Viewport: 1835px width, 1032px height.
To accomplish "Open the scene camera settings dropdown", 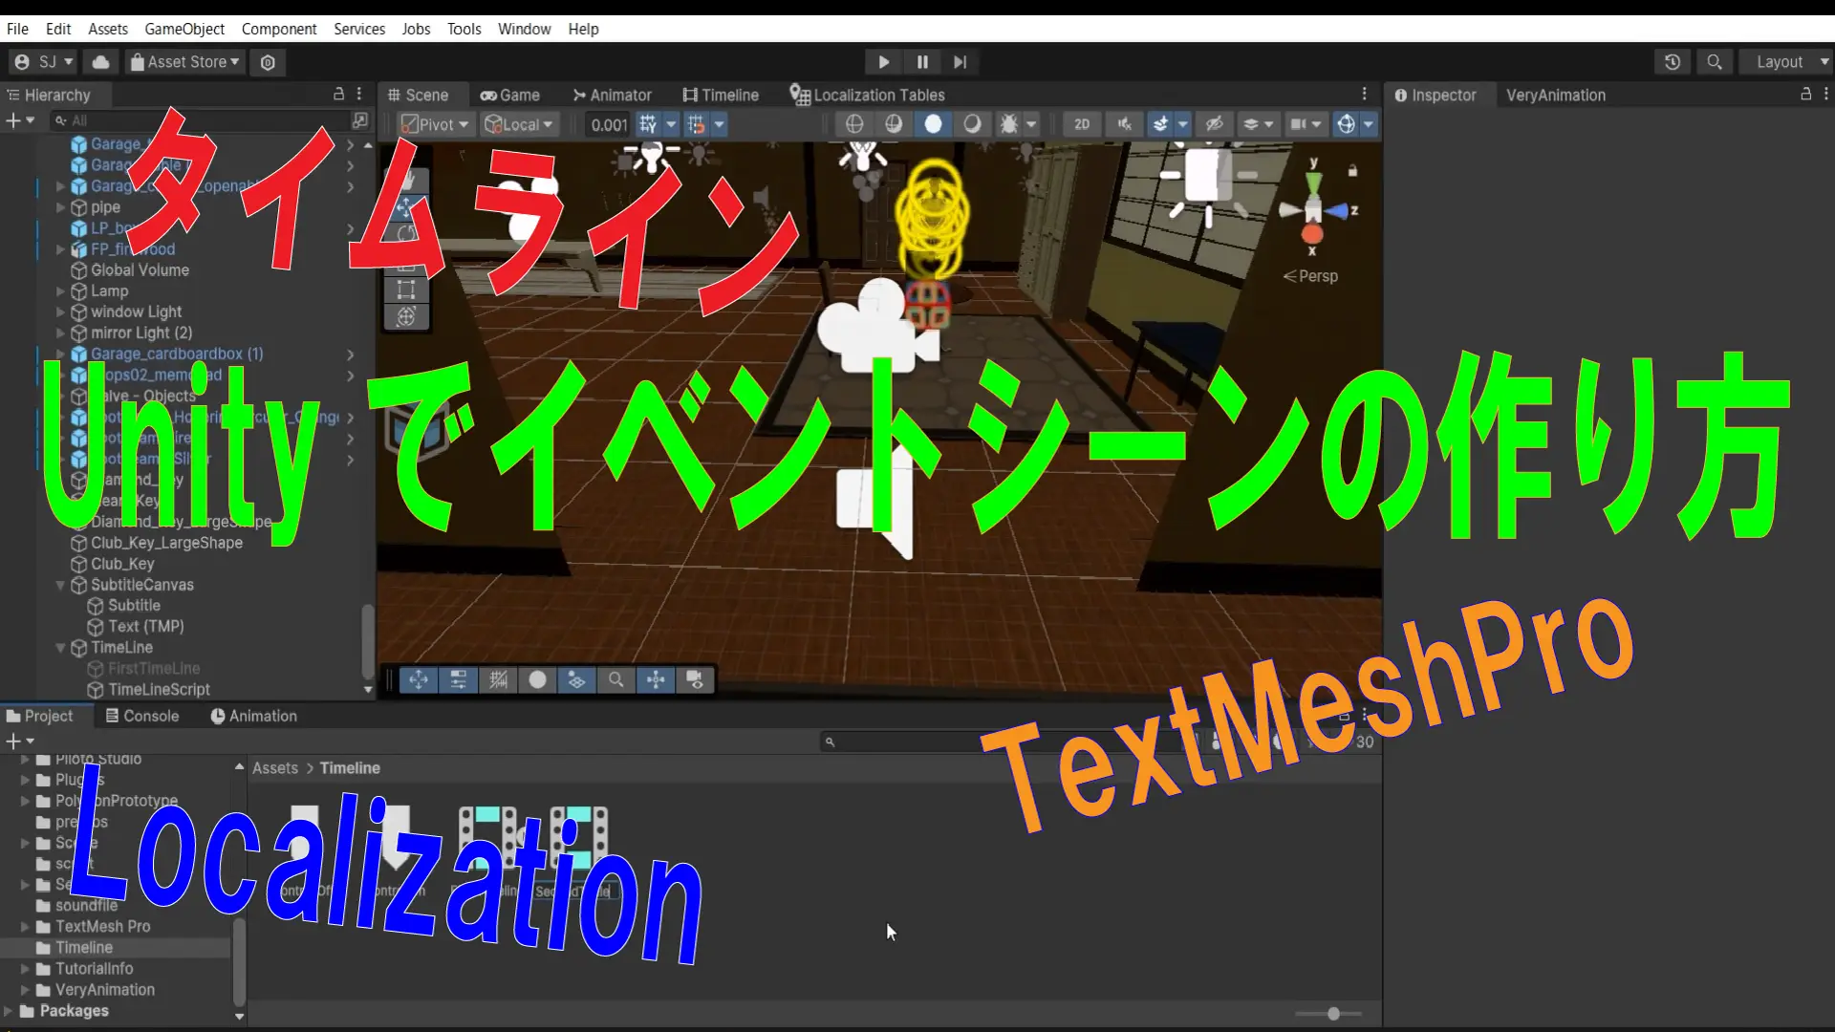I will coord(1306,124).
